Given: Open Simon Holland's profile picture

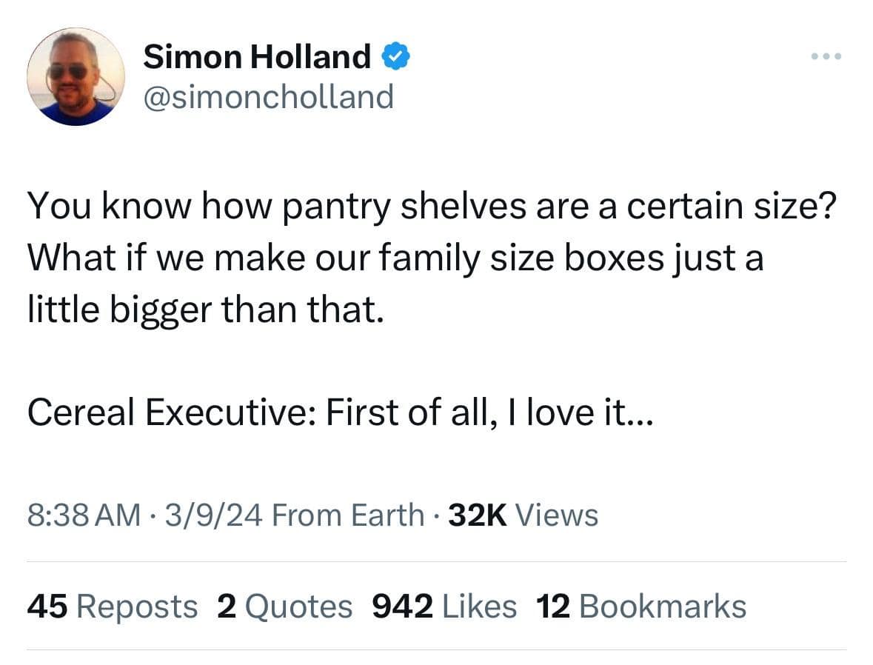Looking at the screenshot, I should point(76,77).
